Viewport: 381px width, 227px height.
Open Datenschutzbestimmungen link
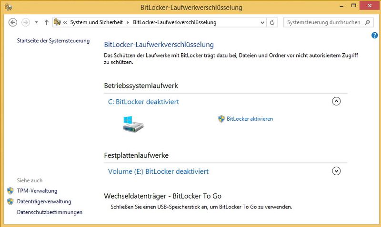(50, 212)
